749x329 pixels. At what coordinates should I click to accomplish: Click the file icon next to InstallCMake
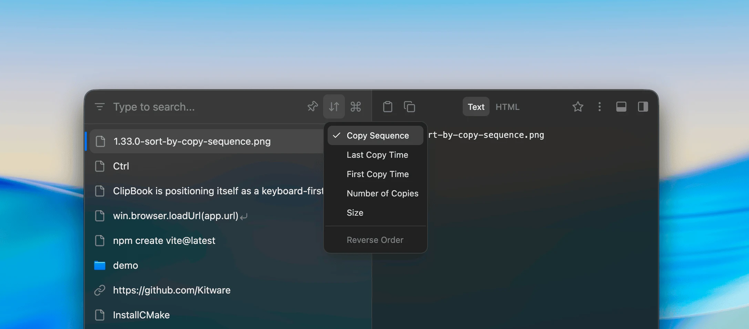click(100, 315)
